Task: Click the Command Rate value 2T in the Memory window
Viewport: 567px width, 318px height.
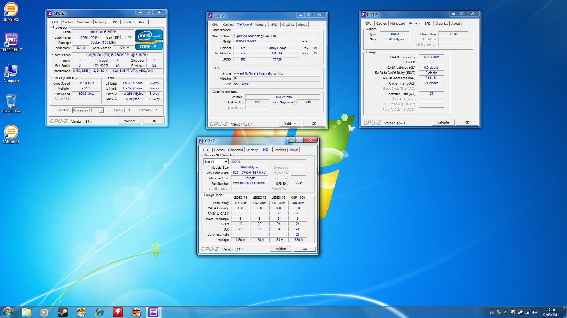Action: [x=431, y=94]
